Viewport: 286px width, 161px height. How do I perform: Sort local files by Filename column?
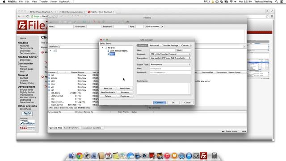click(57, 72)
